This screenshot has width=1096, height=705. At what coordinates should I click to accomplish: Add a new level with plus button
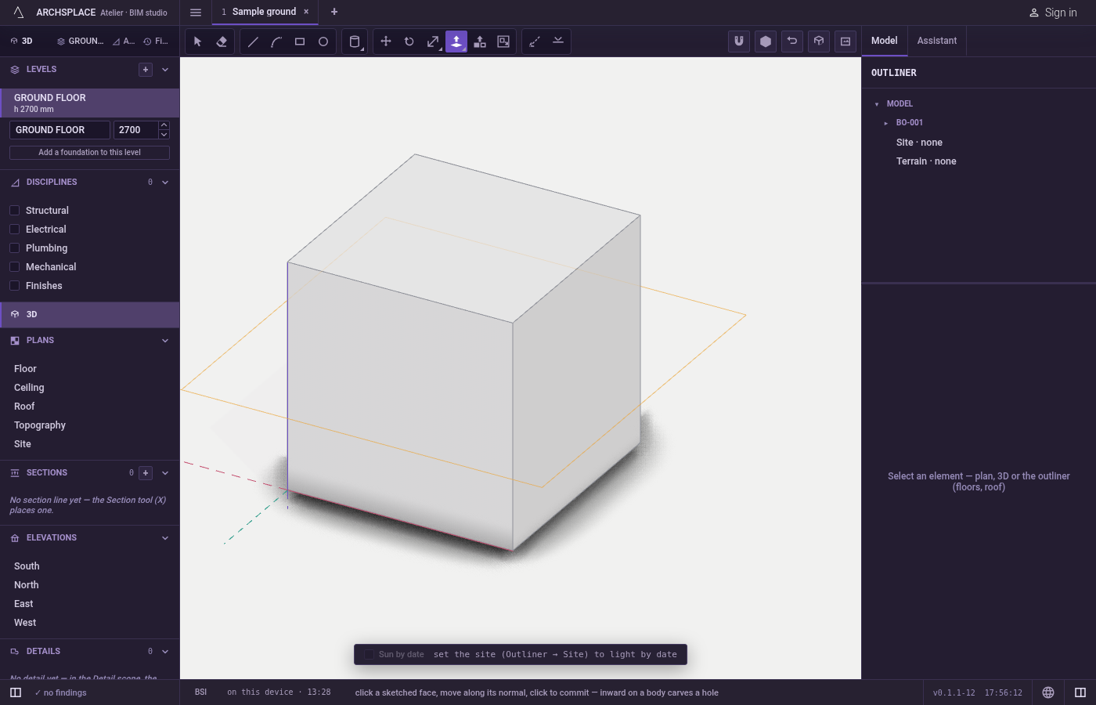(x=146, y=70)
